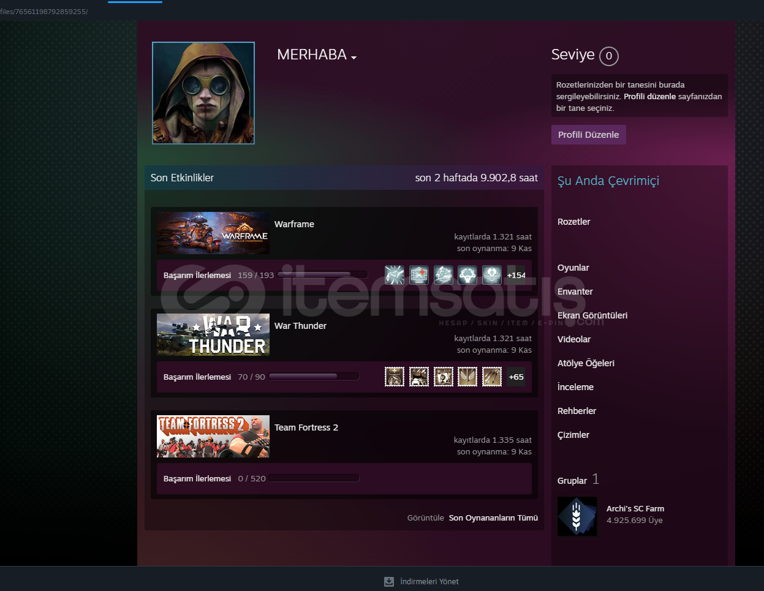Click the Level 0 badge circle

608,56
